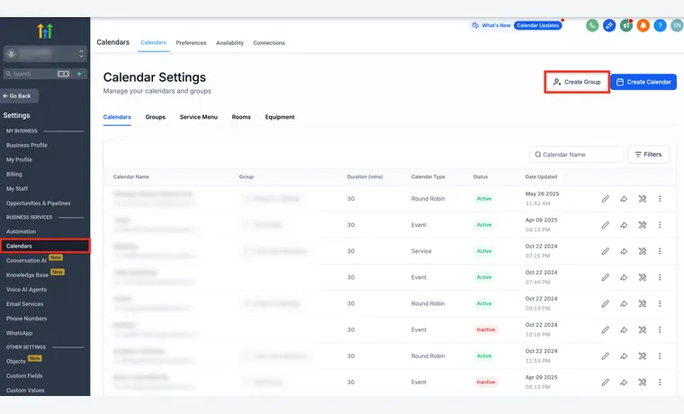
Task: Share the calendar updated Oct 22 2024 11:53 PM
Action: (624, 356)
